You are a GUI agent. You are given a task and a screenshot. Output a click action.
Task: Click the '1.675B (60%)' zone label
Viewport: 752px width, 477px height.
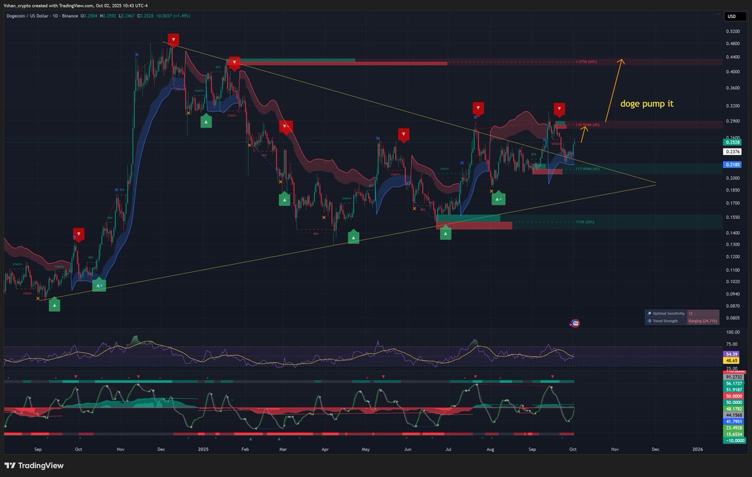pyautogui.click(x=586, y=62)
